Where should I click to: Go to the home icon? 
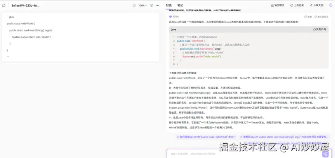coord(3,5)
